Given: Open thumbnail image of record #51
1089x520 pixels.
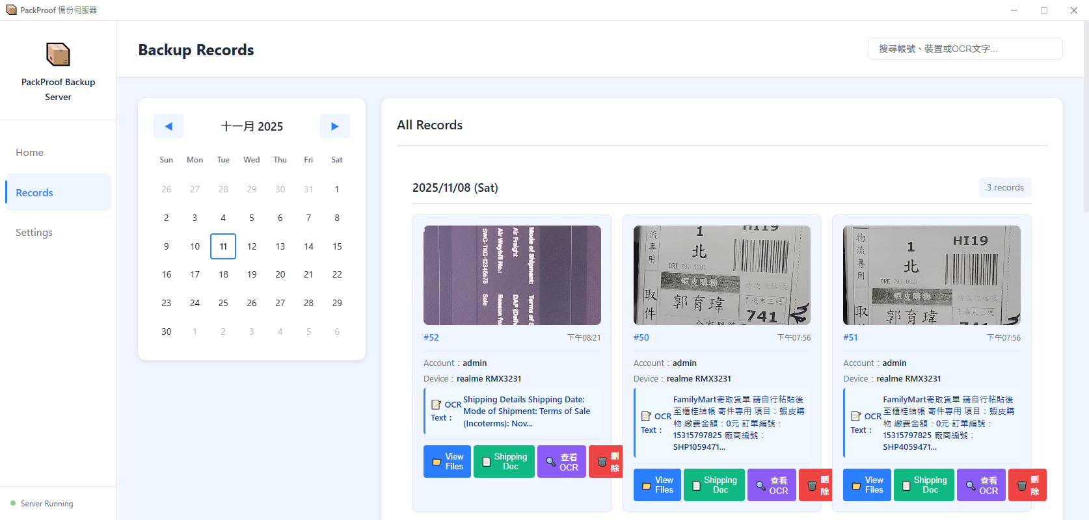Looking at the screenshot, I should tap(932, 275).
